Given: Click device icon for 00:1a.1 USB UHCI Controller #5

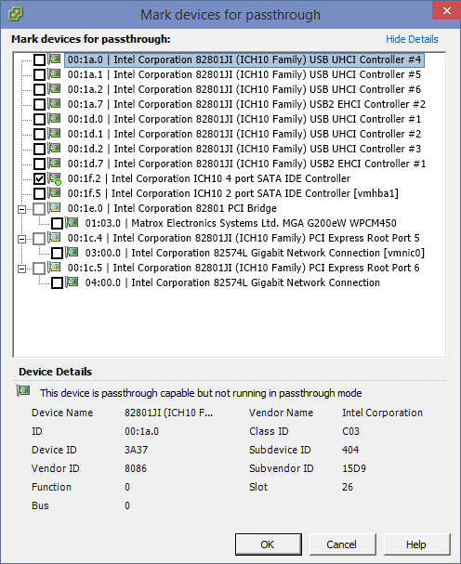Looking at the screenshot, I should point(54,74).
